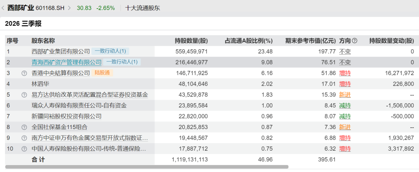Select 瑞众人寿保险有限责任公司-自有资金 name
The width and height of the screenshot is (419, 172).
tap(79, 105)
